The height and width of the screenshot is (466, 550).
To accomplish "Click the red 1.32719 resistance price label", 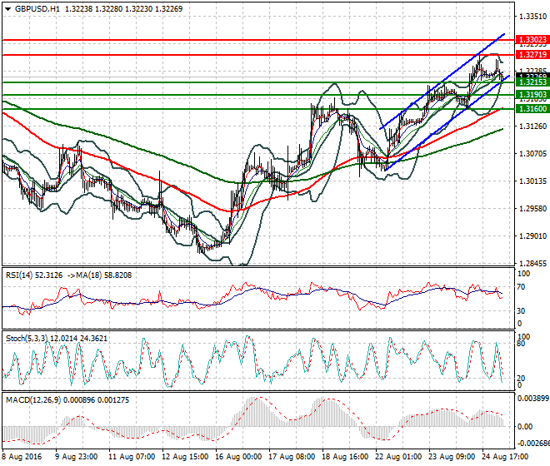I will [x=532, y=55].
